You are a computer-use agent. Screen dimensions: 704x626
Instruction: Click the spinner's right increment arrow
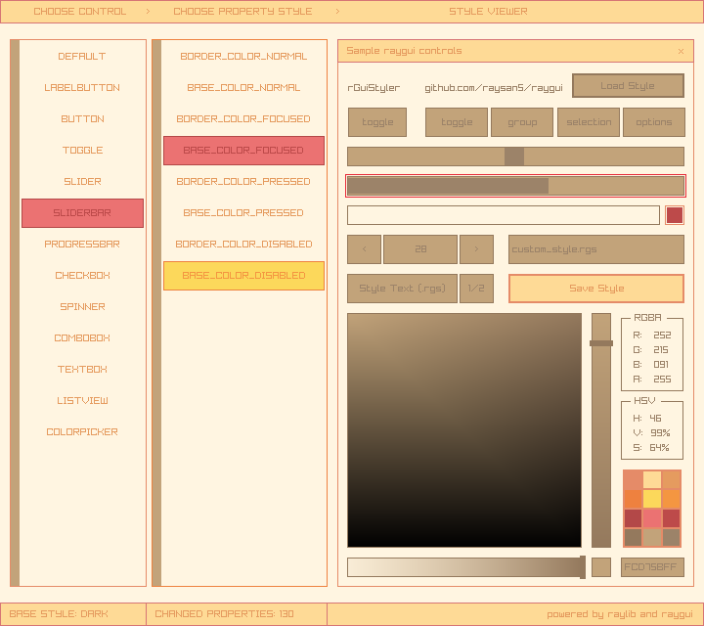476,249
